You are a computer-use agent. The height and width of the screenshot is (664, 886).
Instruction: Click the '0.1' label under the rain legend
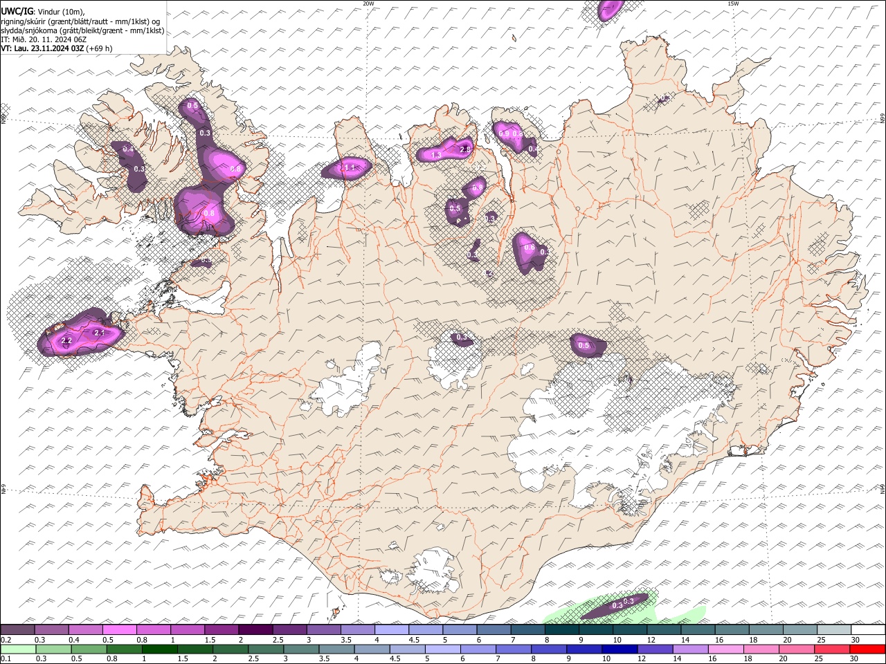(x=6, y=659)
